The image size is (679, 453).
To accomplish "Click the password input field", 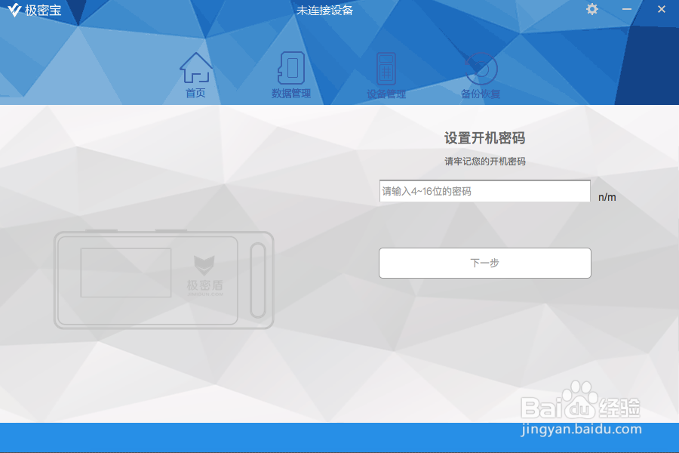I will (484, 191).
